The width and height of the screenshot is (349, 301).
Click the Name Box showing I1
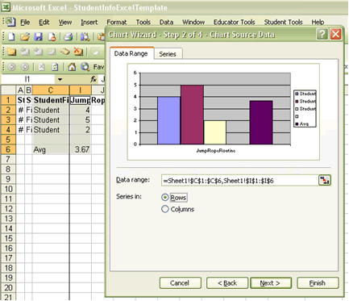[27, 79]
